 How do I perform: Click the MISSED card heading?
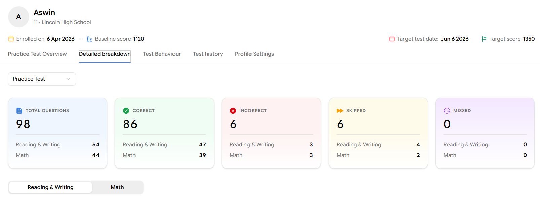click(462, 111)
